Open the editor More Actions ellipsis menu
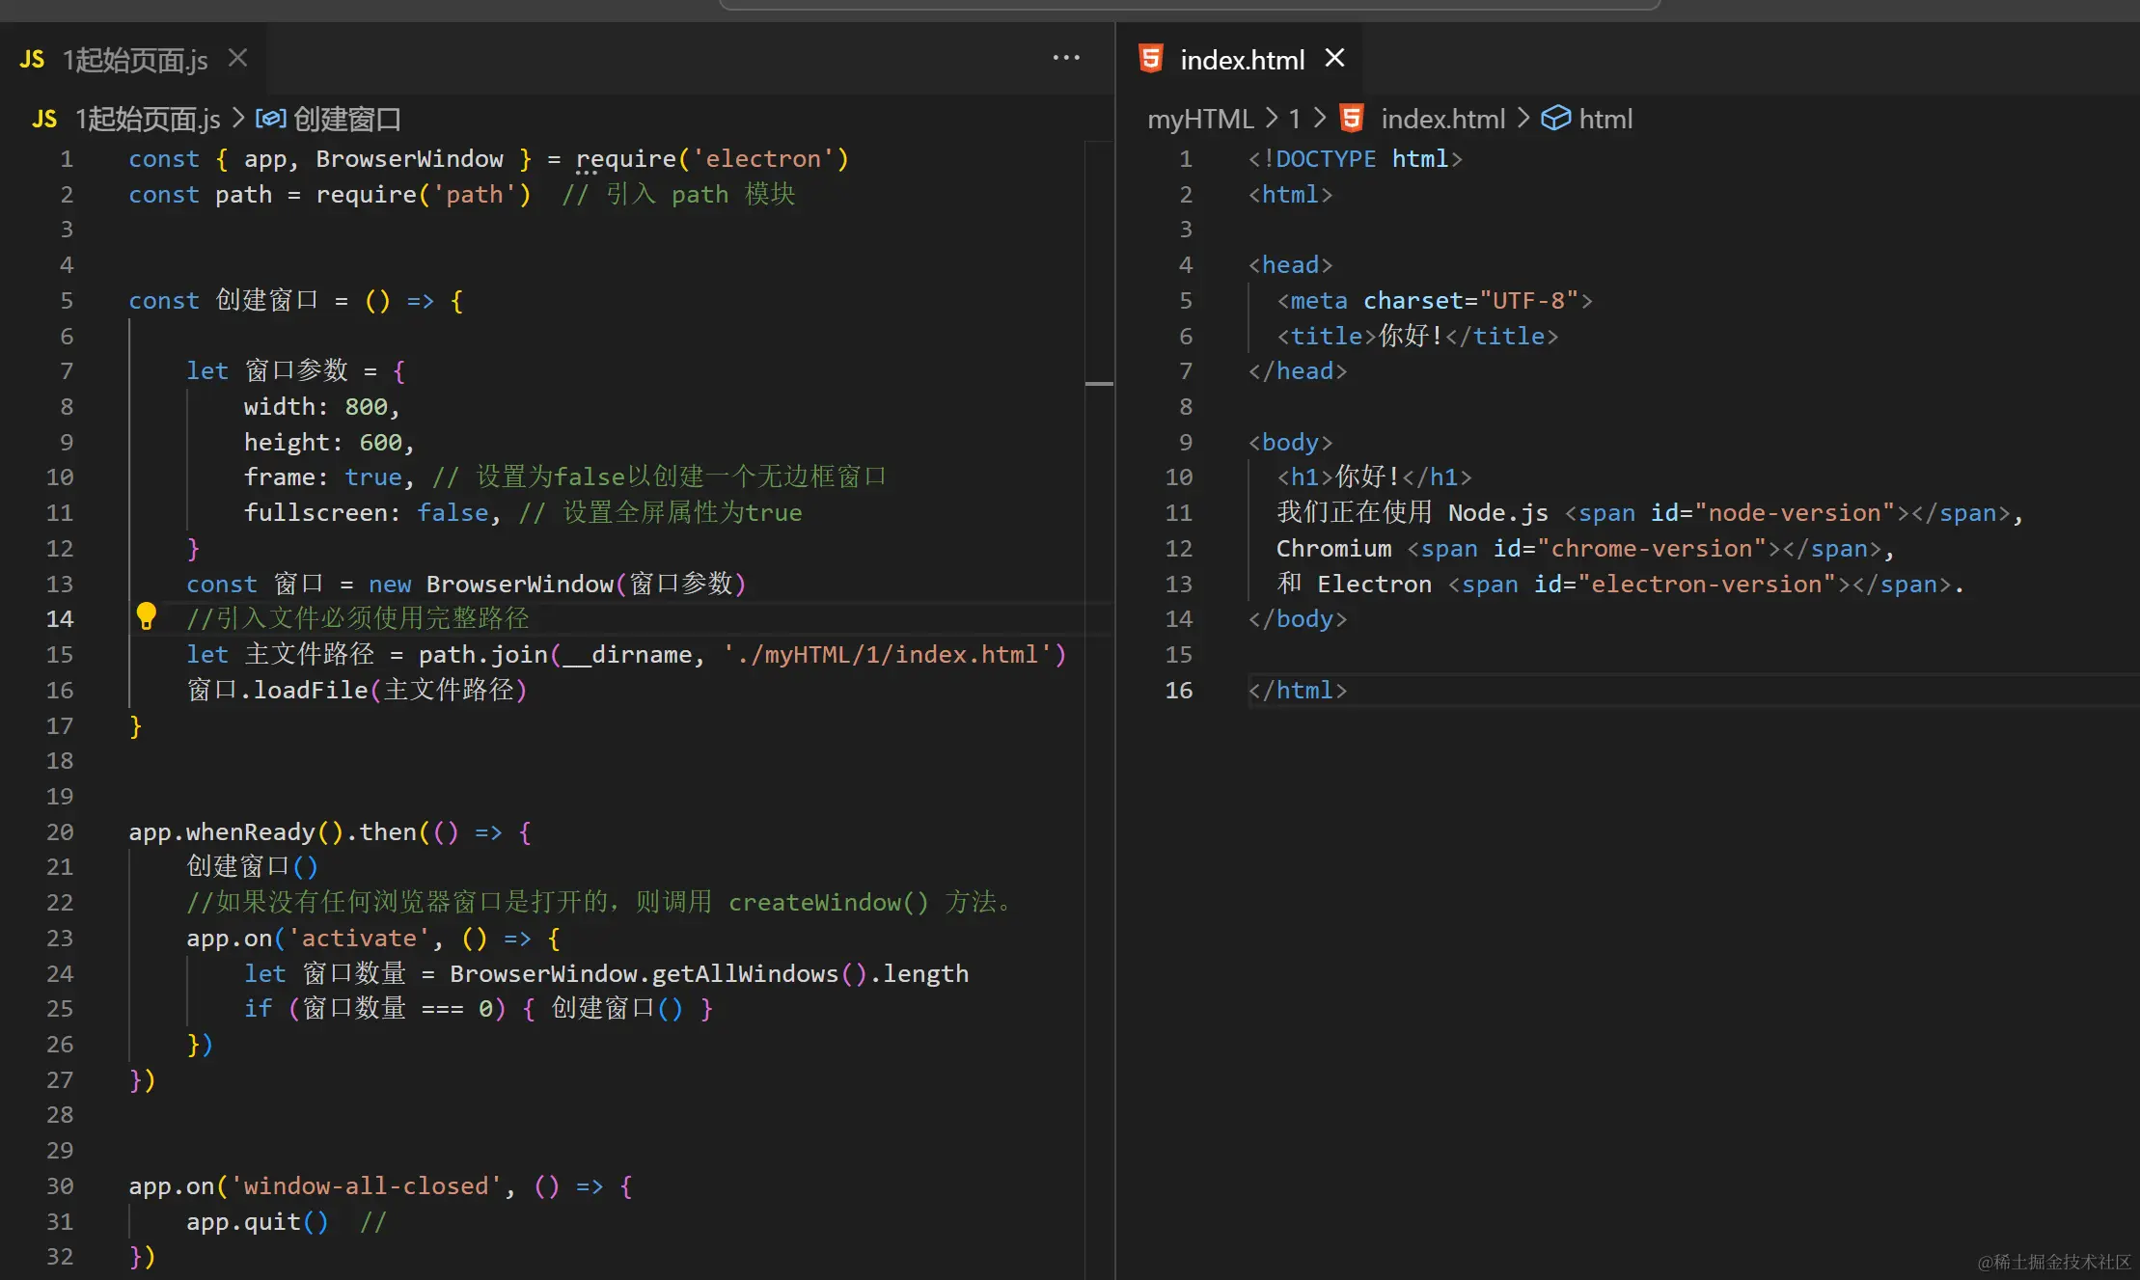The image size is (2140, 1280). pyautogui.click(x=1065, y=58)
